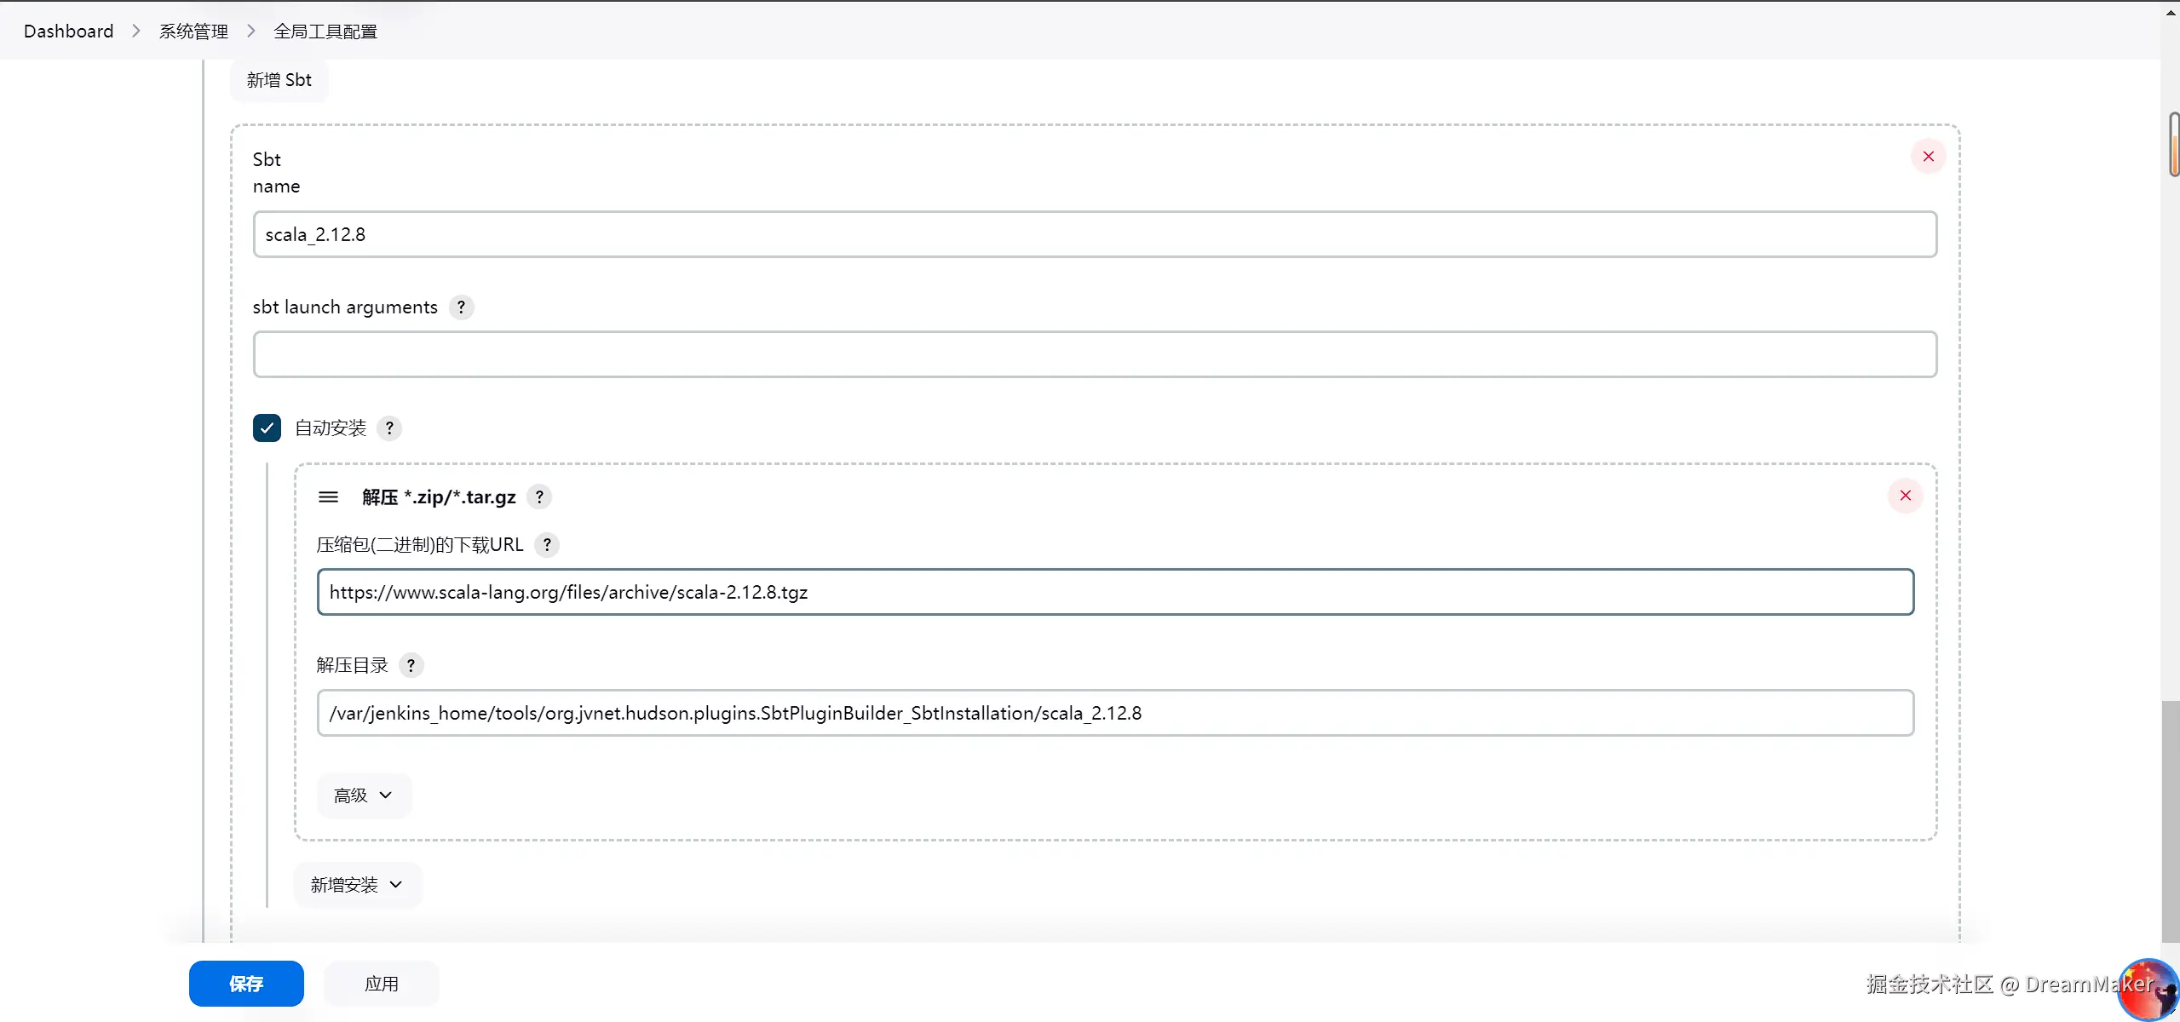The width and height of the screenshot is (2180, 1022).
Task: Open the 新增安装 dropdown
Action: 357,885
